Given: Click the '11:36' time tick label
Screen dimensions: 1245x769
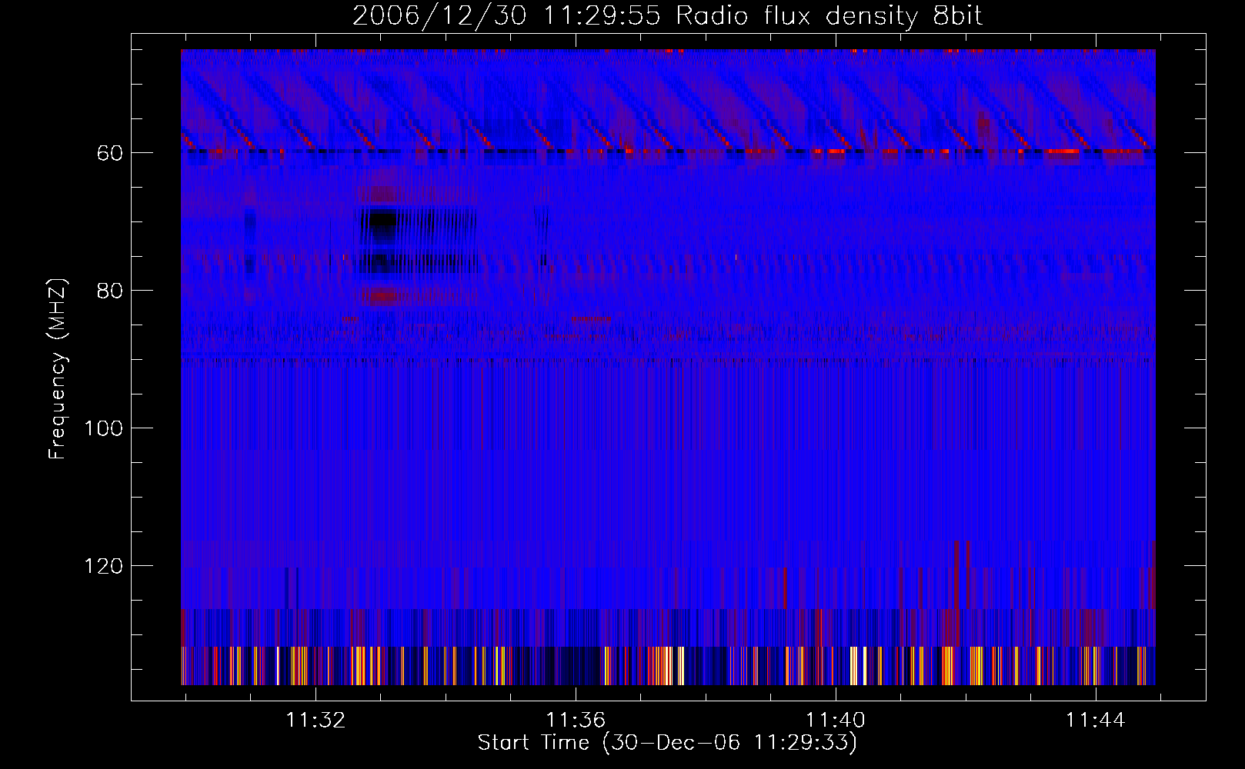Looking at the screenshot, I should (x=576, y=721).
